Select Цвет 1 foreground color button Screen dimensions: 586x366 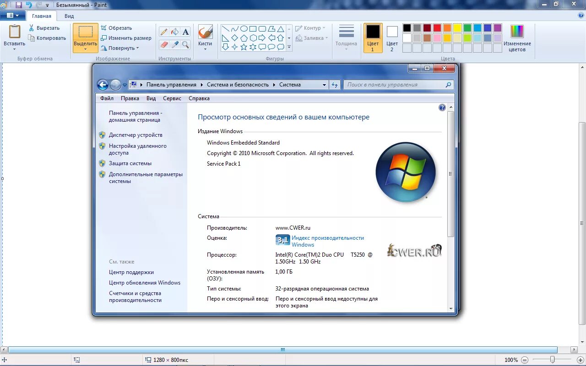pos(373,38)
